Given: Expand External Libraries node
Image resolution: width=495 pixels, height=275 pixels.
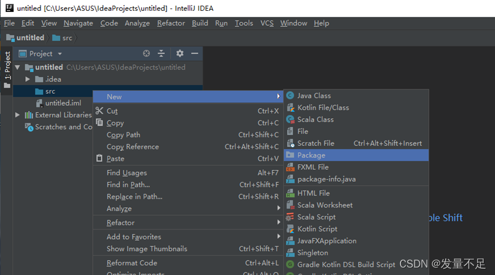Looking at the screenshot, I should pyautogui.click(x=18, y=115).
